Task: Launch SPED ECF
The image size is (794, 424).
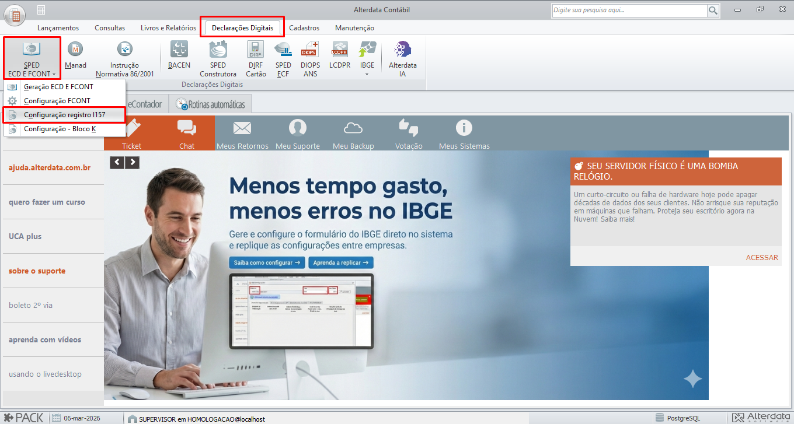Action: coord(283,59)
